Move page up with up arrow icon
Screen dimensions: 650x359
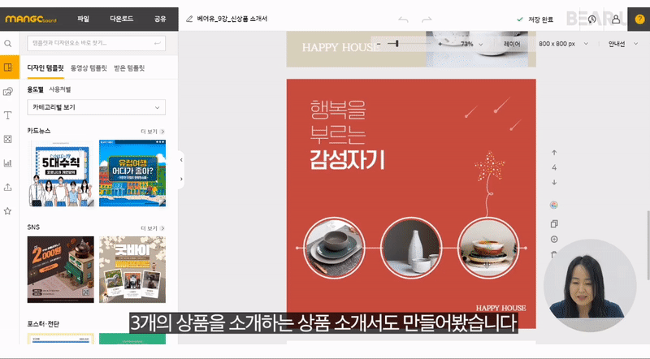click(554, 153)
